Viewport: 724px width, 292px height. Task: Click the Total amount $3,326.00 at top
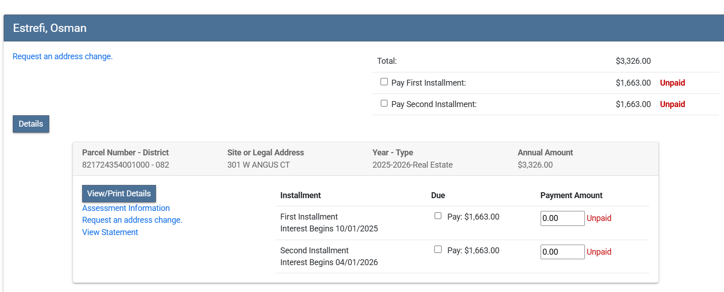(x=633, y=61)
